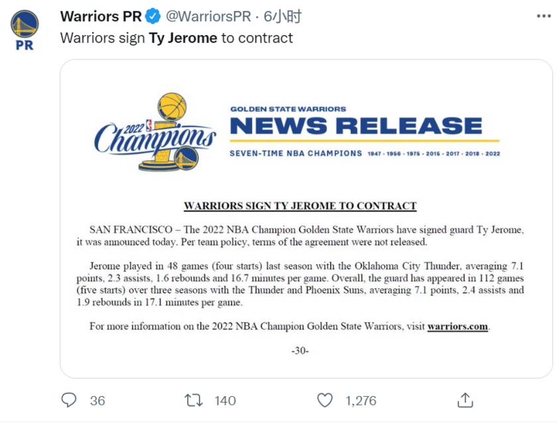This screenshot has width=557, height=424.
Task: Click the reply count 36
Action: [x=97, y=400]
